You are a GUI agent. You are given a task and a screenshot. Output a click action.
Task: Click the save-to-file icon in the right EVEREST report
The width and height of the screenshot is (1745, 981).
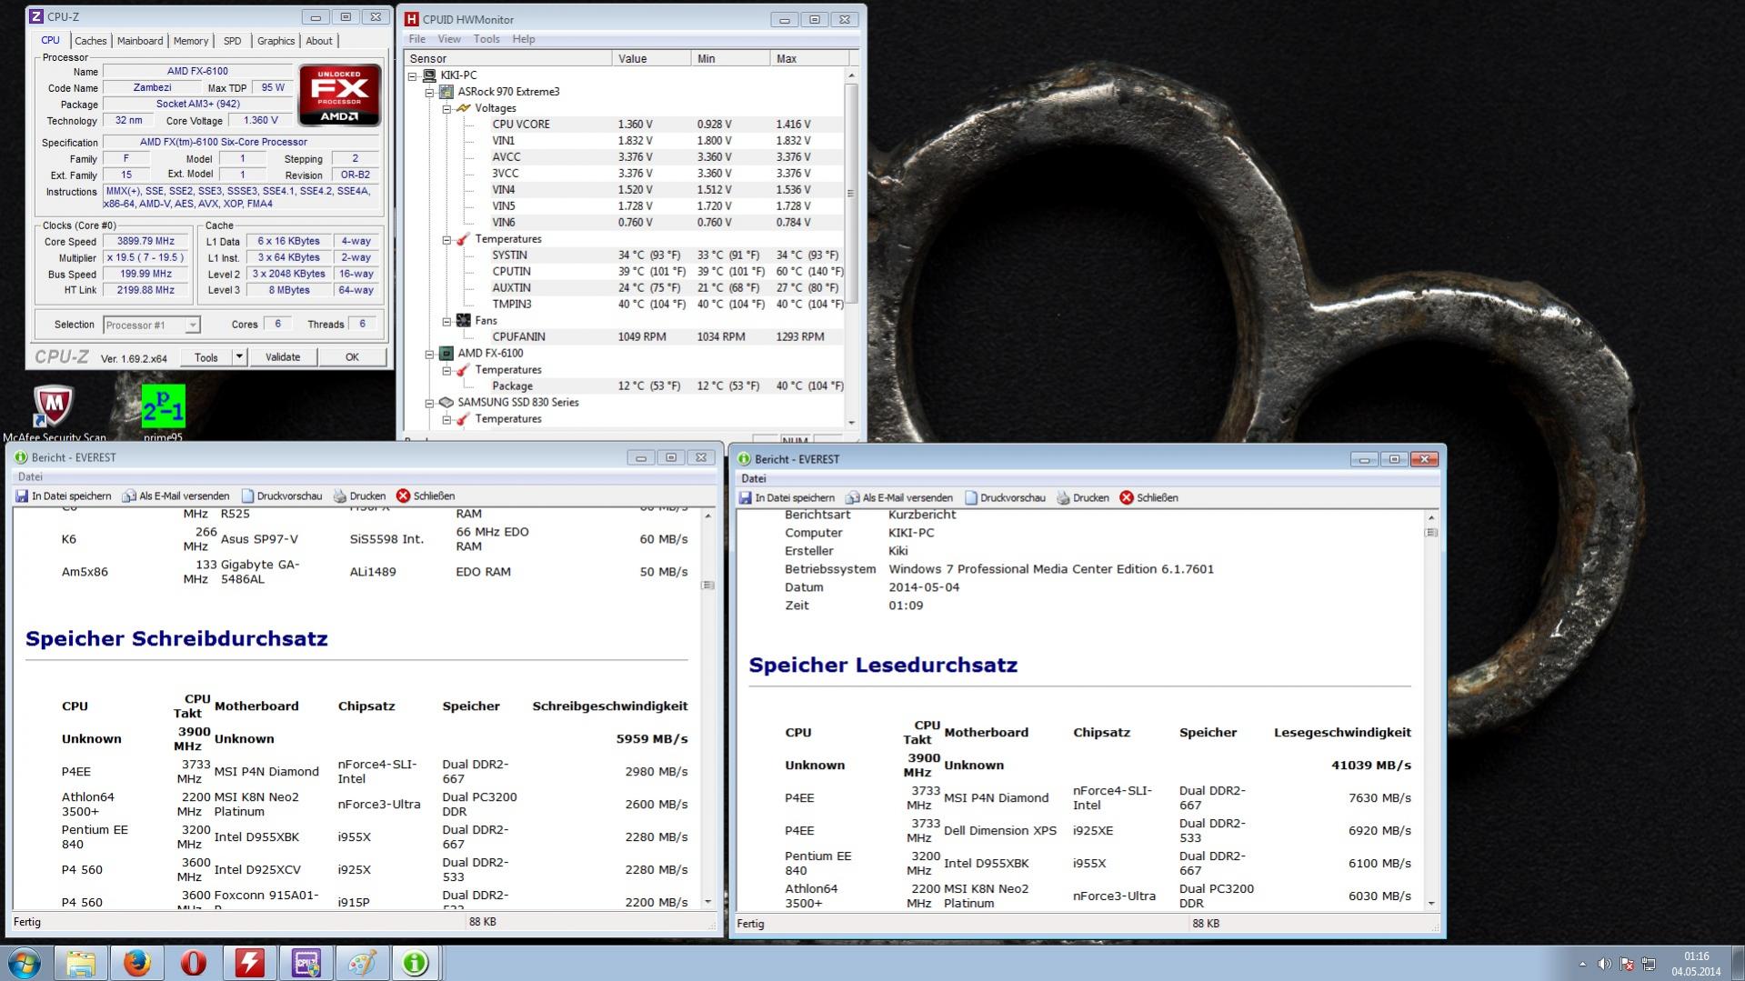click(x=746, y=498)
